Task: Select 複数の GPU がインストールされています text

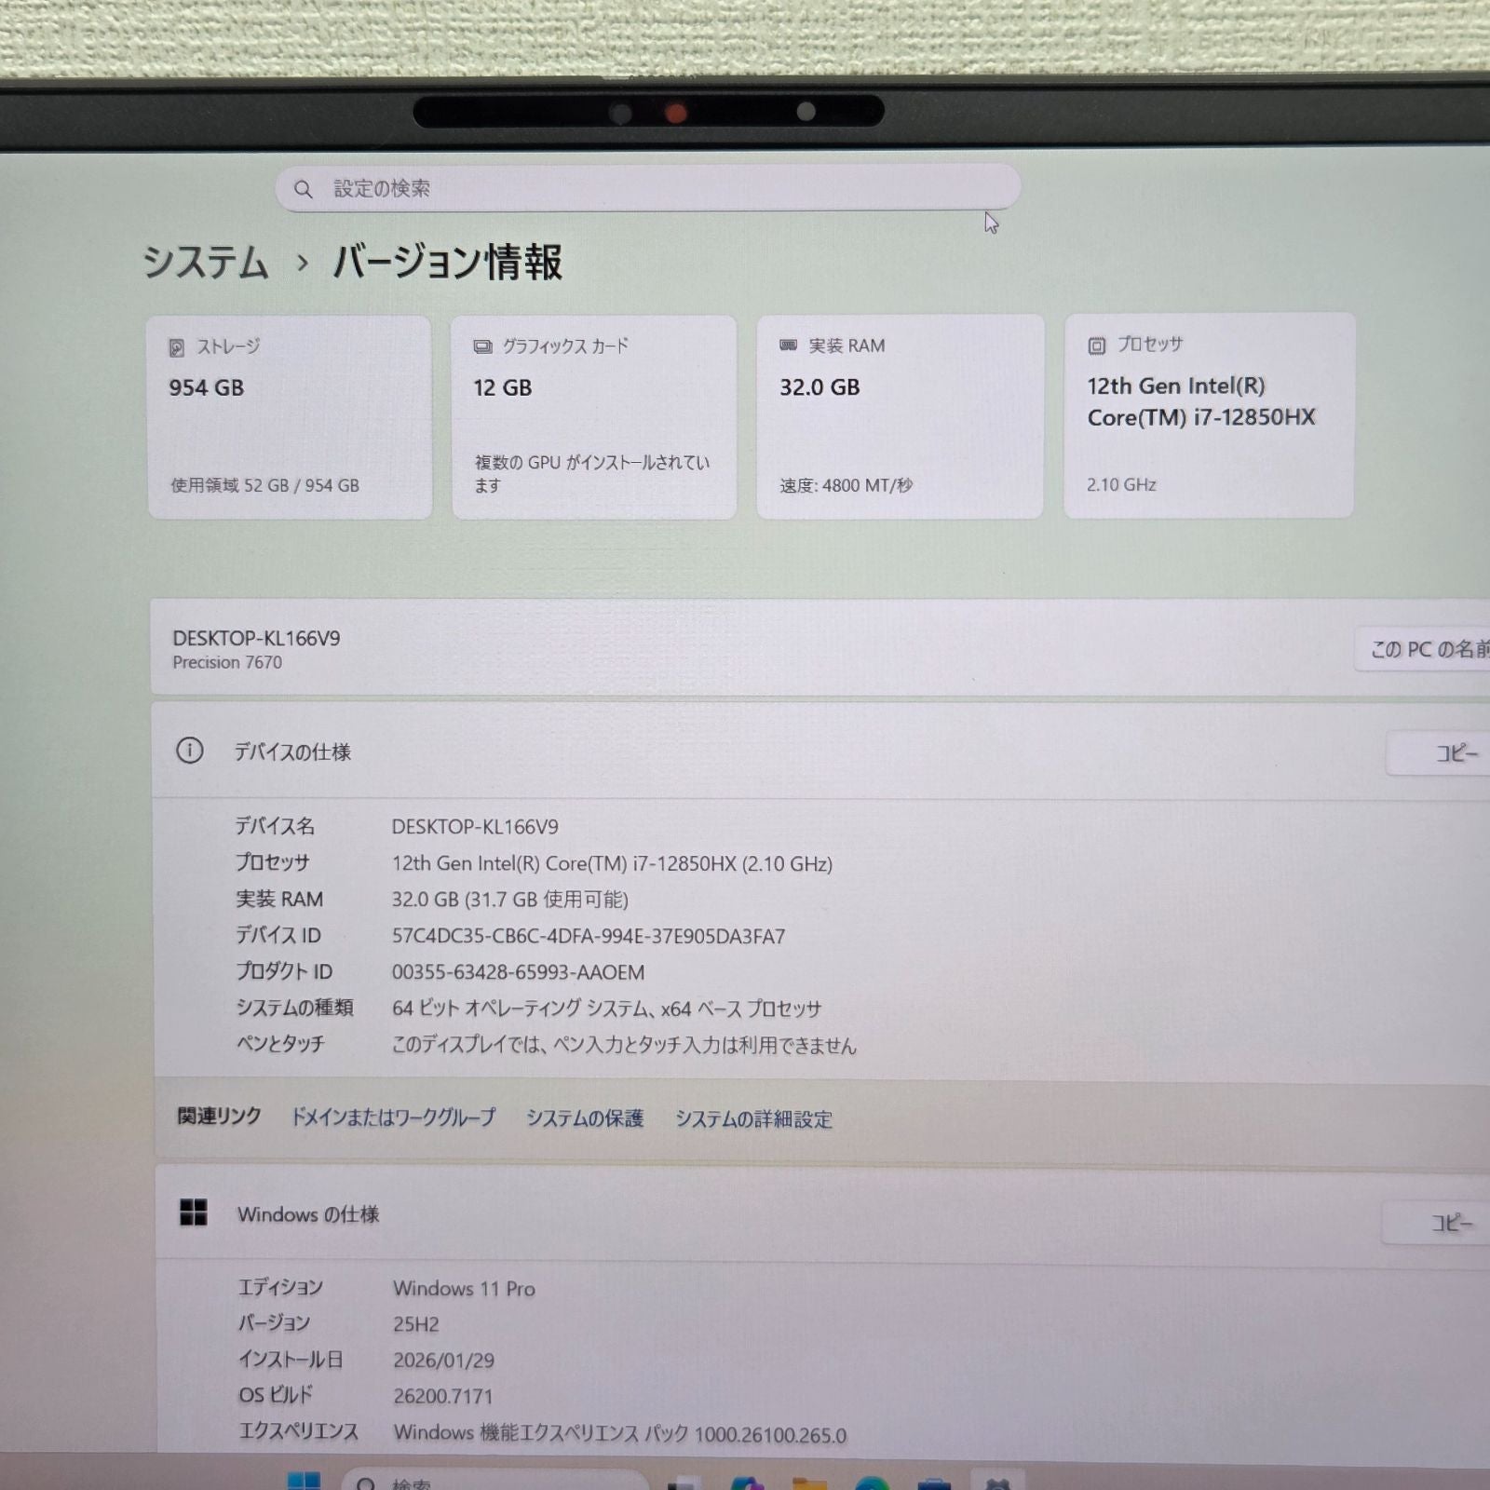Action: tap(592, 473)
